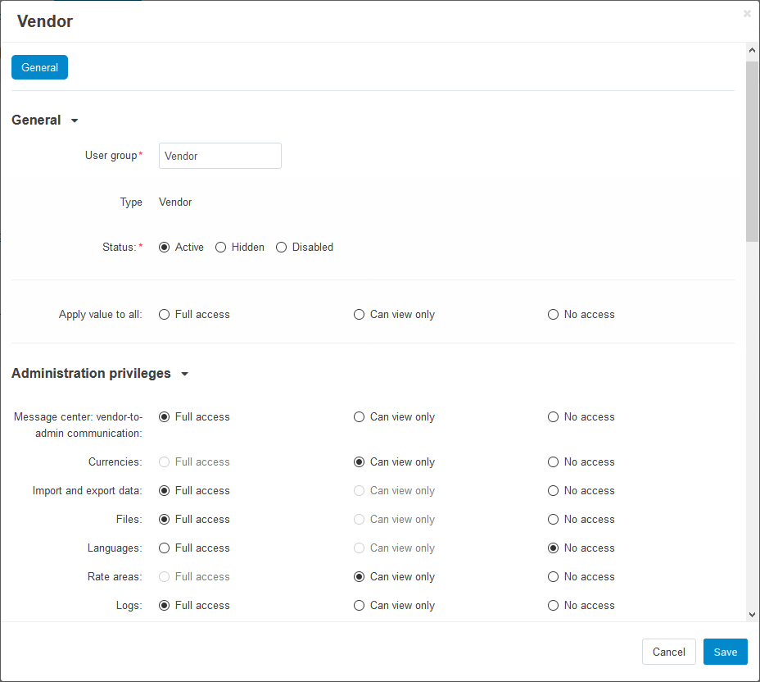Collapse the General section caret

[x=75, y=120]
